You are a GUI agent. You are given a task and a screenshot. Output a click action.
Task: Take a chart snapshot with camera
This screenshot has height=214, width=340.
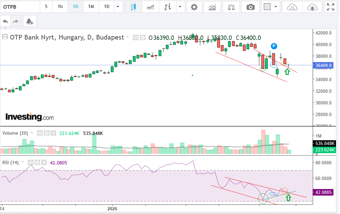tap(250, 7)
